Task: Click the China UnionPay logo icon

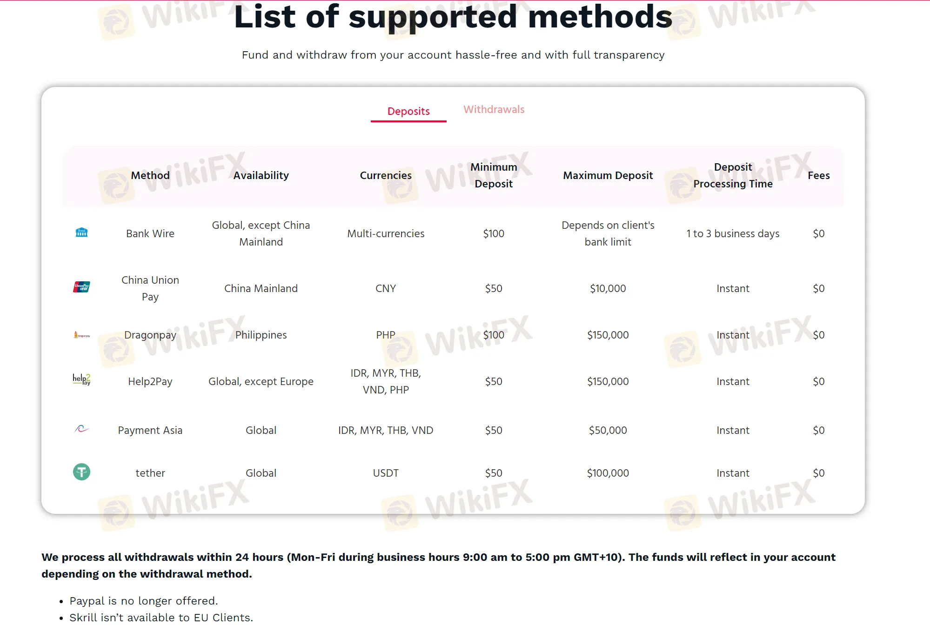Action: pos(81,287)
